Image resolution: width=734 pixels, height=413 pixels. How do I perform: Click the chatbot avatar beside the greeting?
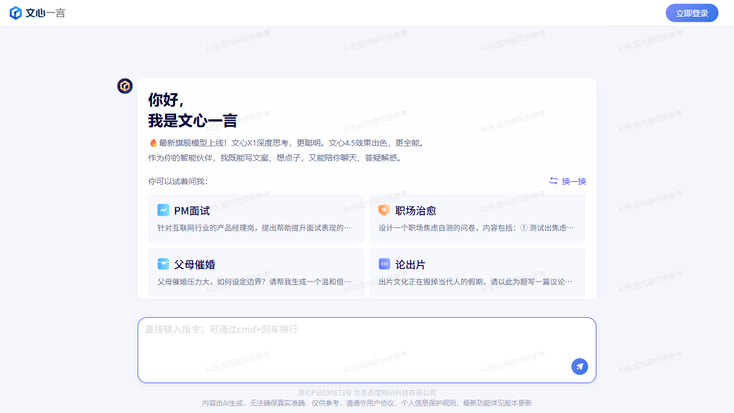coord(125,86)
